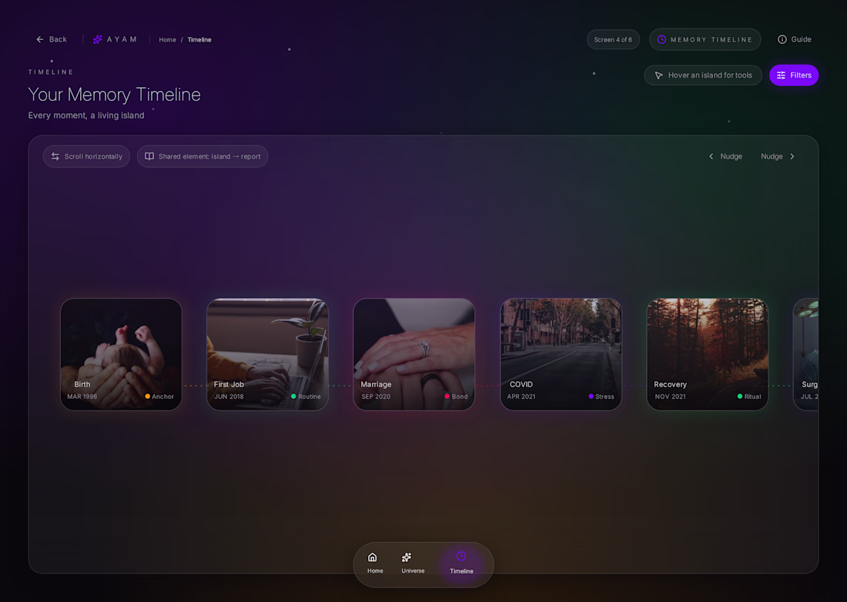
Task: Click the Your Memory Timeline heading
Action: click(x=115, y=95)
